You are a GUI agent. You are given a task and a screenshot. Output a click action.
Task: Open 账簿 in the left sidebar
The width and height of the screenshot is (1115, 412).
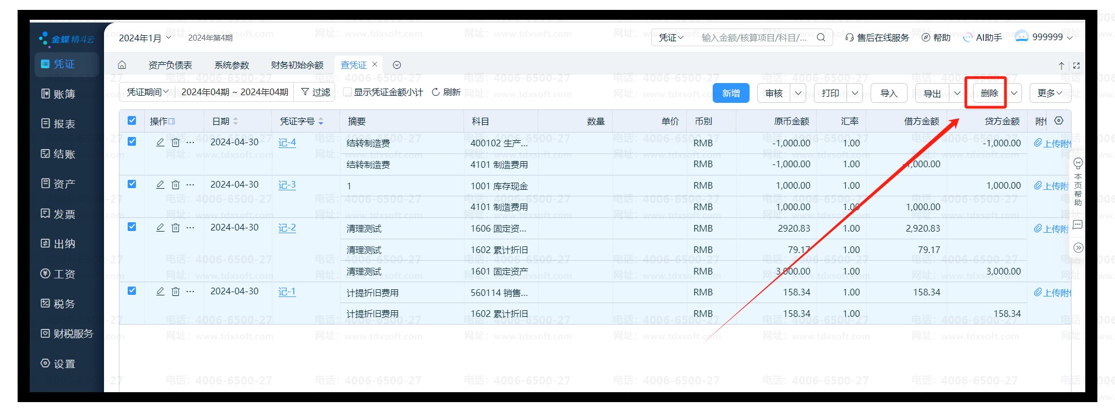(x=64, y=94)
